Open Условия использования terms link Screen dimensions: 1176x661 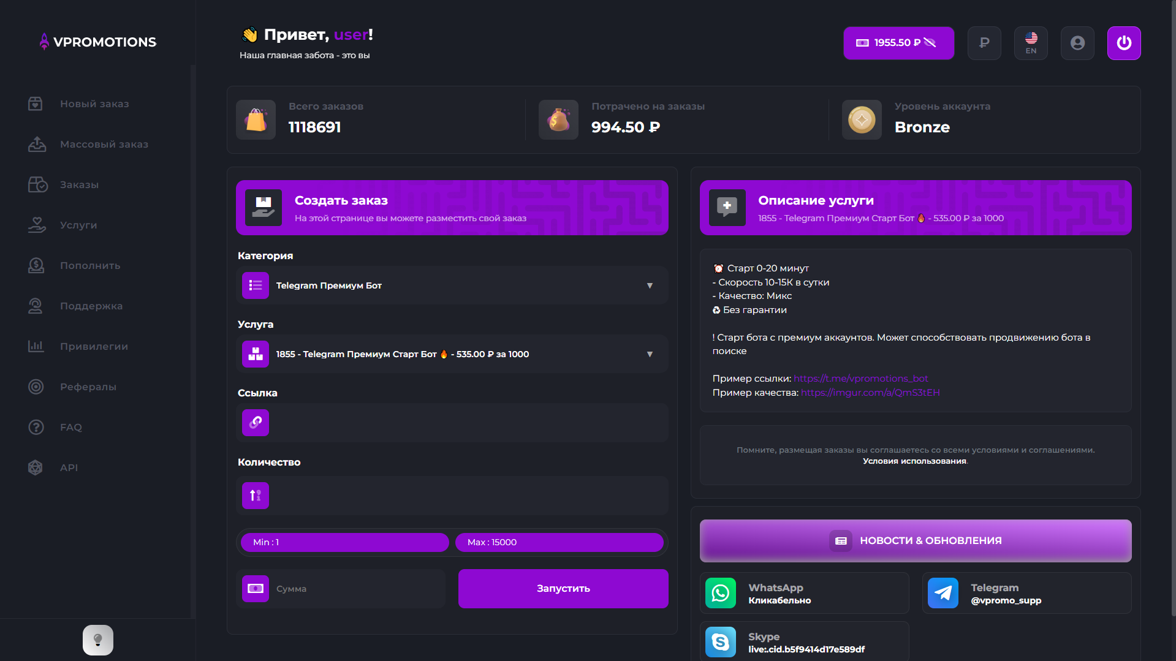(914, 461)
